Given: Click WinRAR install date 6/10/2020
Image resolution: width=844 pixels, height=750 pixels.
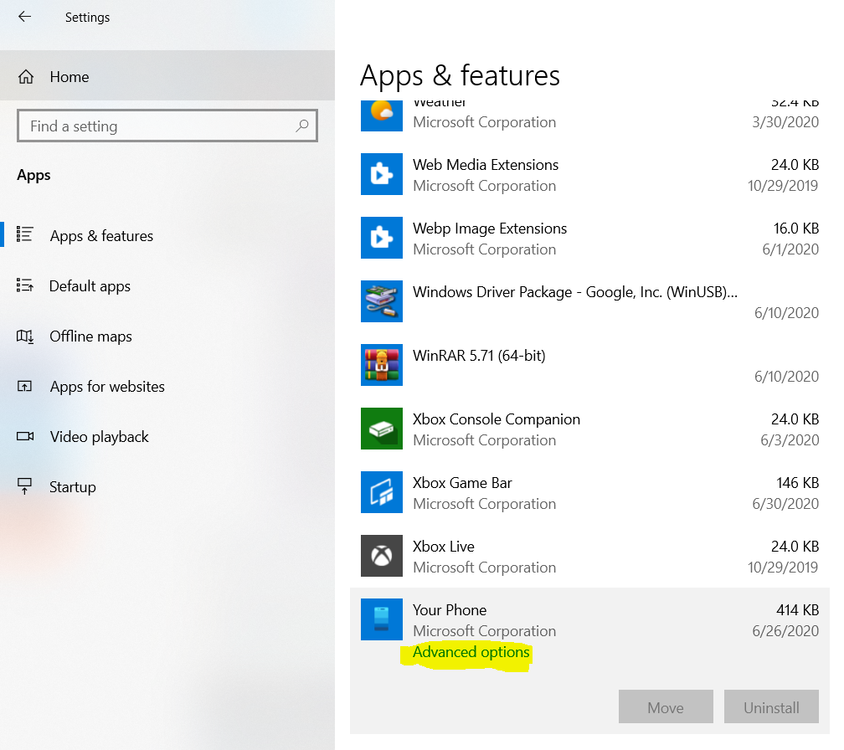Looking at the screenshot, I should click(786, 377).
